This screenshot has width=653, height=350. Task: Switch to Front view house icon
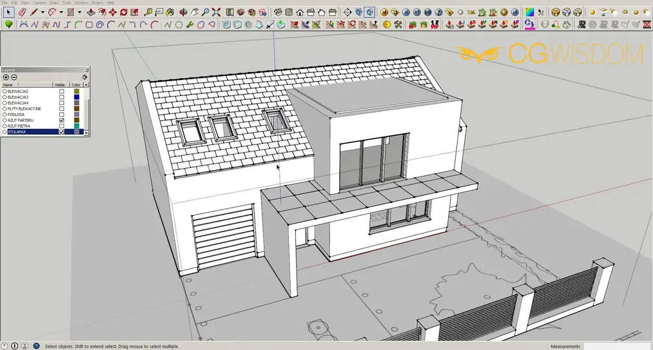point(300,12)
